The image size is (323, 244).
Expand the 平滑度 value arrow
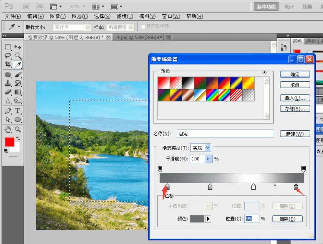[209, 159]
